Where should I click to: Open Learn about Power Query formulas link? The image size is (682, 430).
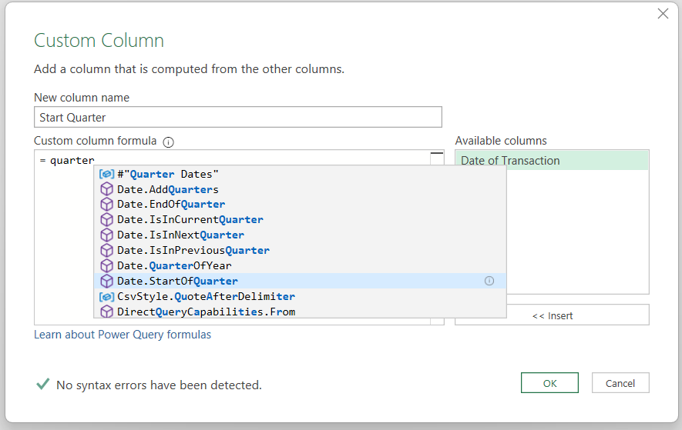pos(123,335)
